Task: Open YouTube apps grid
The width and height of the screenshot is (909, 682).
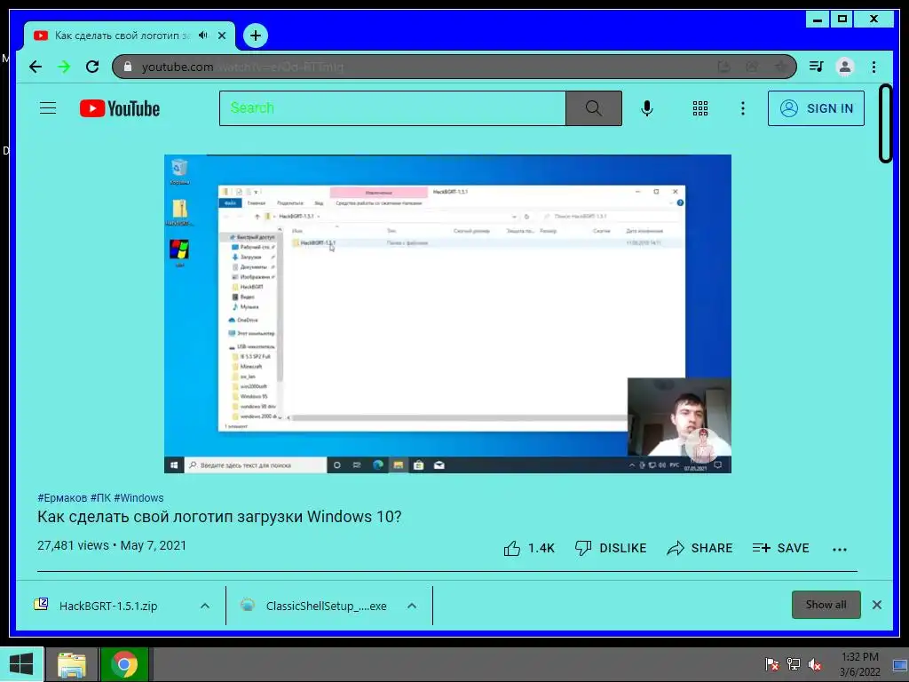Action: (700, 108)
